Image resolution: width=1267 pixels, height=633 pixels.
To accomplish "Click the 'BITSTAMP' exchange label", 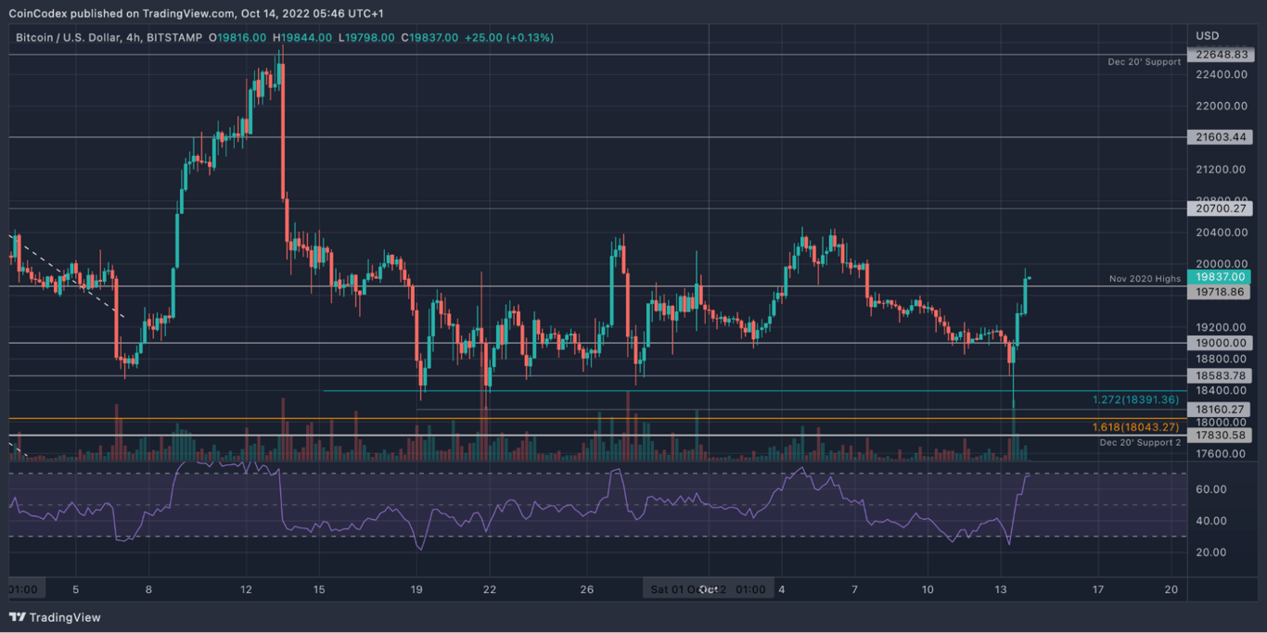I will click(x=177, y=38).
